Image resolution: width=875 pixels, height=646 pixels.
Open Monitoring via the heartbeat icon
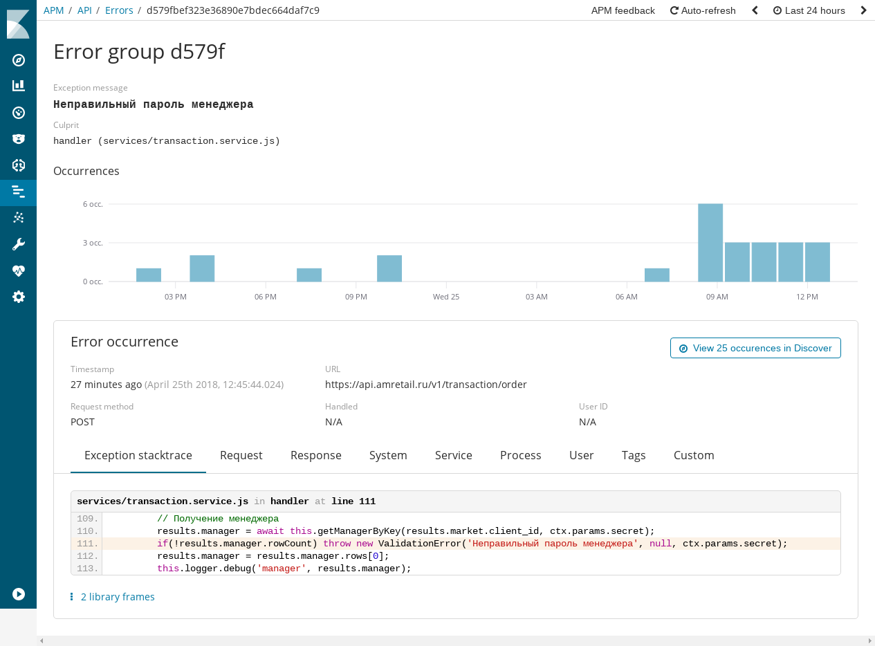click(x=18, y=270)
